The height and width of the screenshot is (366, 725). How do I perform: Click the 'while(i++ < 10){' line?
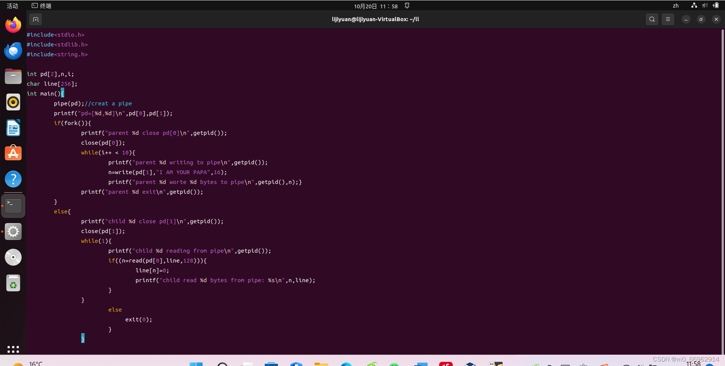(108, 153)
